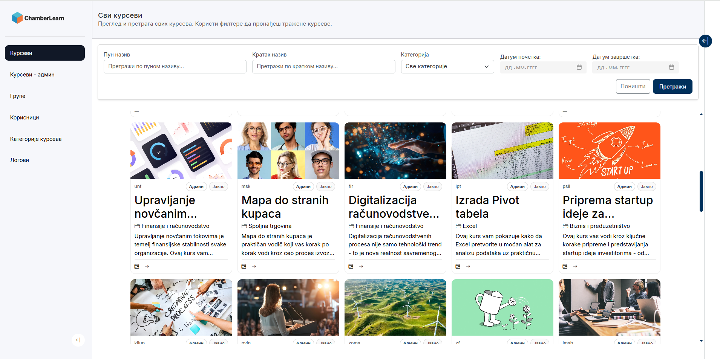Click arrow icon under Upravljanje novčanim course
Image resolution: width=720 pixels, height=359 pixels.
pos(147,266)
